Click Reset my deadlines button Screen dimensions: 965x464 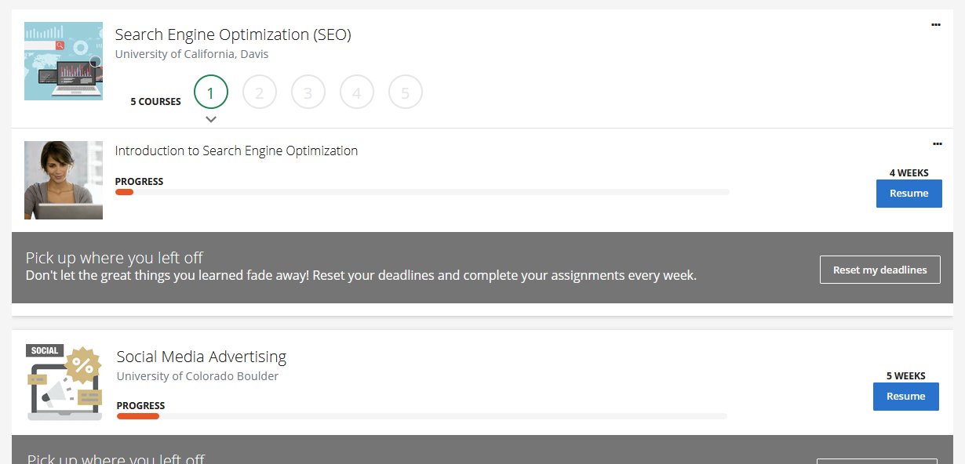tap(879, 270)
